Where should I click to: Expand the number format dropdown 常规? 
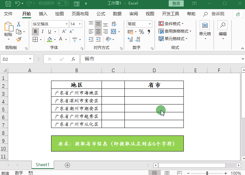tap(150, 24)
